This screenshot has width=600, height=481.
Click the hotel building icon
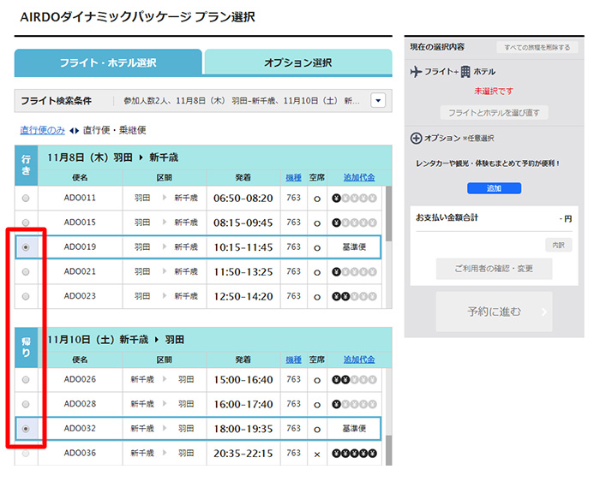[x=465, y=71]
